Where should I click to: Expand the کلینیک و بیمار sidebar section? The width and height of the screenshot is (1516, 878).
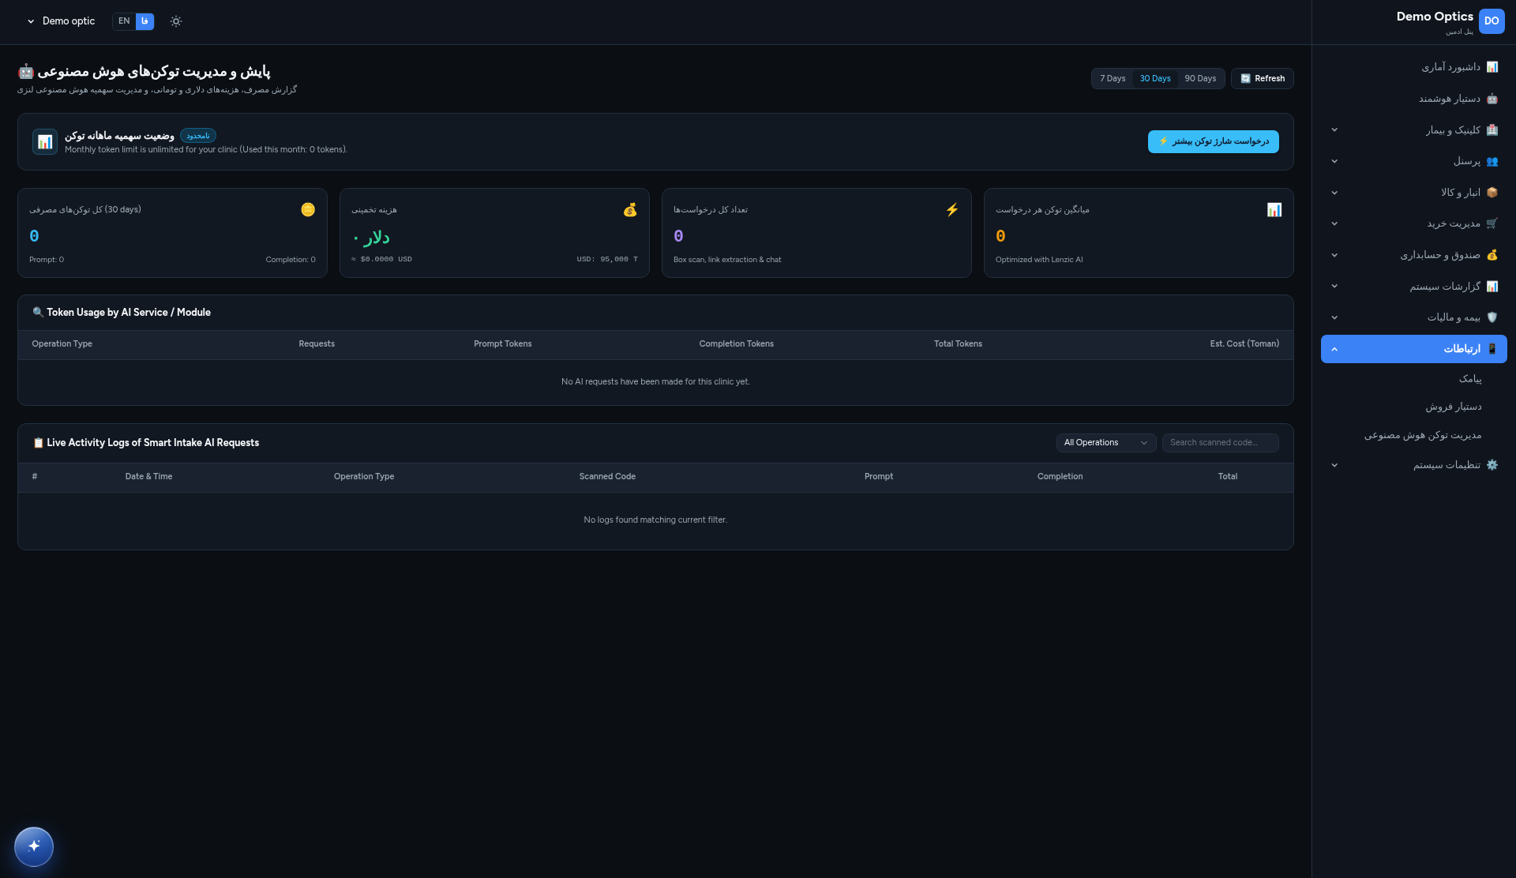click(1413, 129)
